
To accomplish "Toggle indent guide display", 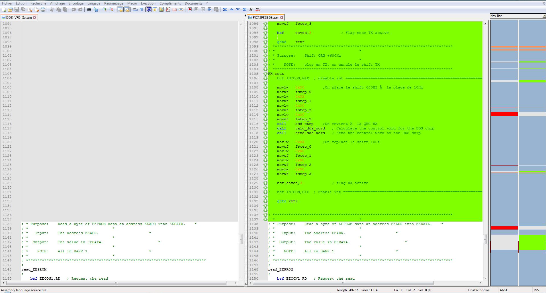I will [148, 10].
